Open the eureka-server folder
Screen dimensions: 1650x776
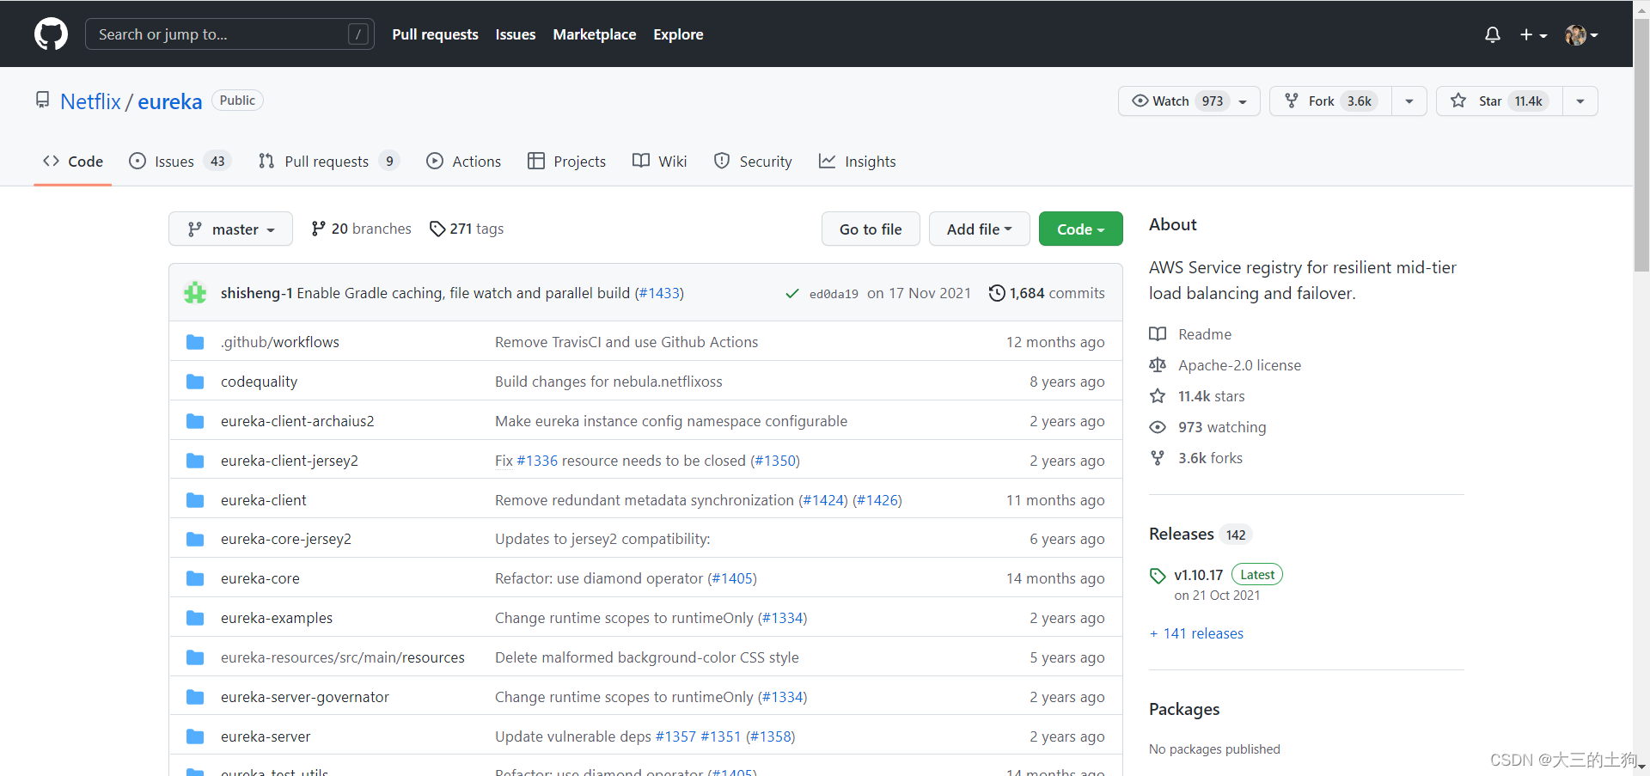[266, 736]
